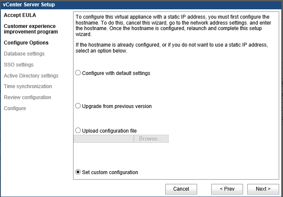
Task: Click the configuration file path field
Action: (x=104, y=139)
